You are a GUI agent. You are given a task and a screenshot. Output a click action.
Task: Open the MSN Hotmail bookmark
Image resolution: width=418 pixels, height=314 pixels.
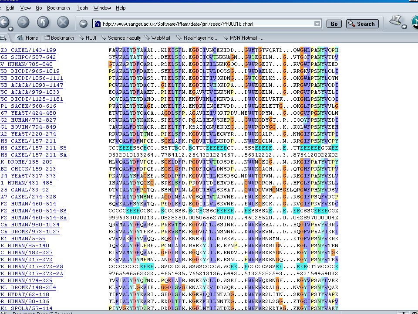(x=244, y=38)
